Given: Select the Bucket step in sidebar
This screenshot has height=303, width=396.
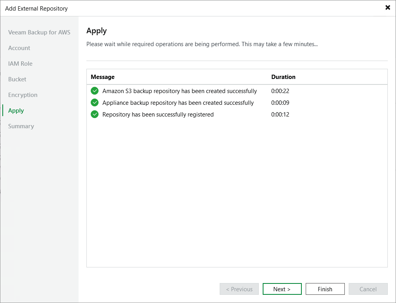Looking at the screenshot, I should (17, 79).
